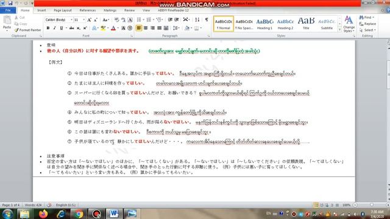
Task: Open the ABBYY FineReader 12 tab
Action: [x=173, y=10]
